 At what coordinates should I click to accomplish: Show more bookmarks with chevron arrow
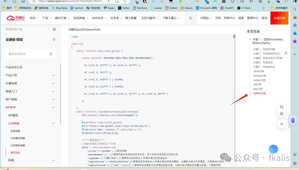tap(264, 8)
